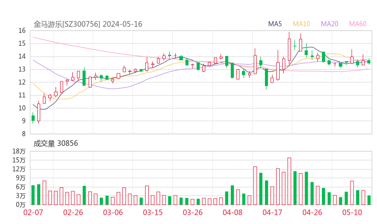Click the 03-06 date axis label
The height and width of the screenshot is (224, 377).
point(113,212)
